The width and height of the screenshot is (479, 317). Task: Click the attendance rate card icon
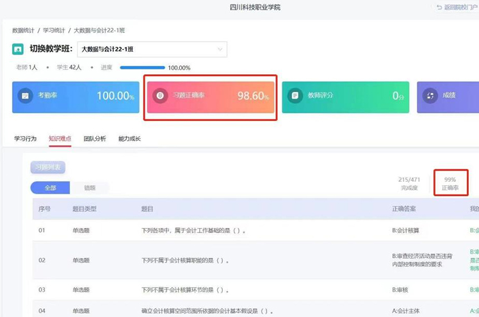click(x=25, y=96)
